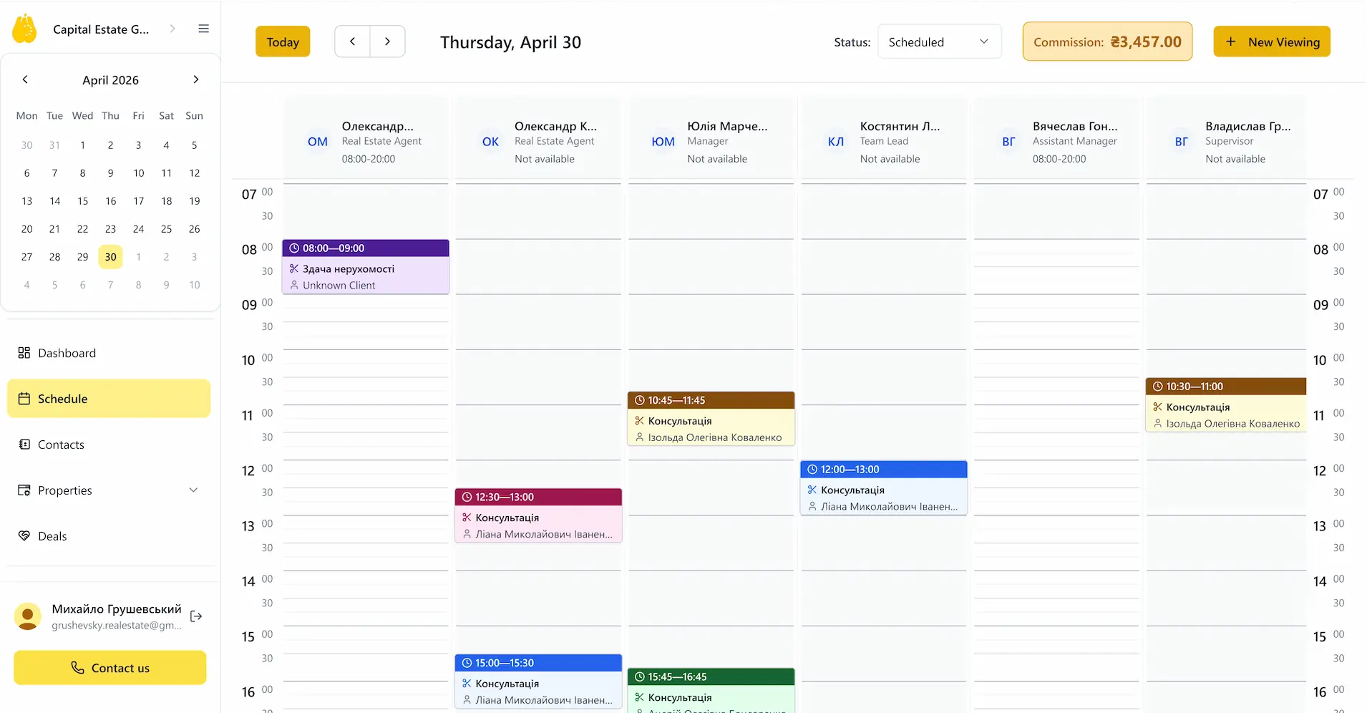Screen dimensions: 1367x713
Task: Click the Properties icon in sidebar
Action: [24, 490]
